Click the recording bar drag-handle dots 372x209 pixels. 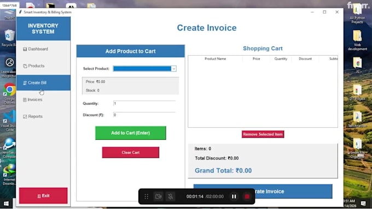tap(147, 196)
